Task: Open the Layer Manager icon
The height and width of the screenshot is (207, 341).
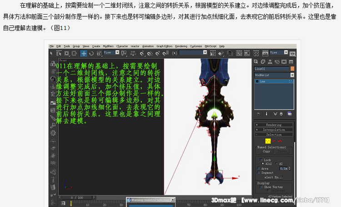Action: [x=230, y=53]
